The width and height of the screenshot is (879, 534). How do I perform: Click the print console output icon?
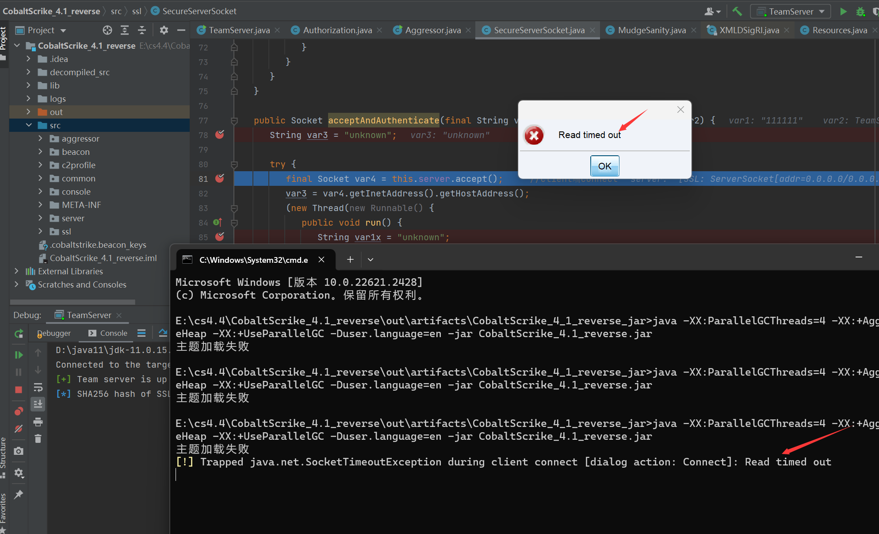38,422
